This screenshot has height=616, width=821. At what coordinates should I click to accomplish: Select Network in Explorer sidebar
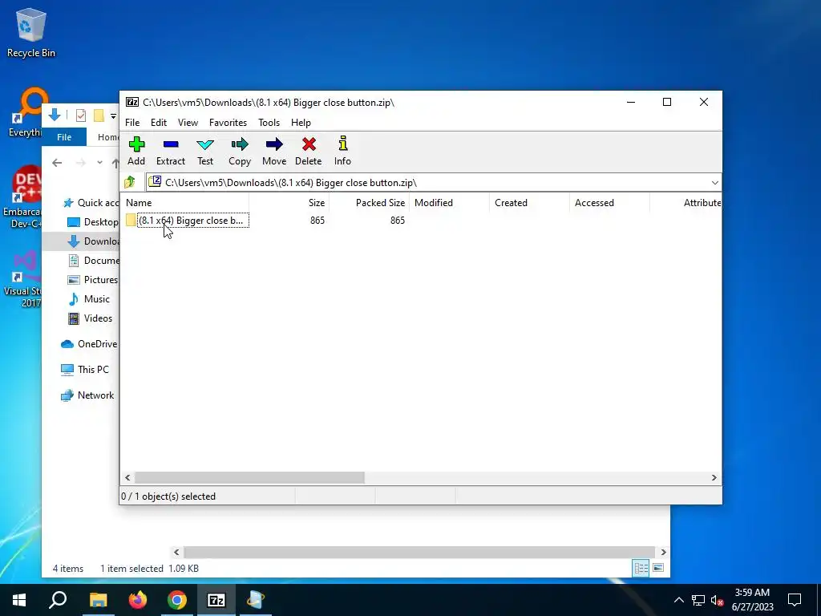coord(87,395)
